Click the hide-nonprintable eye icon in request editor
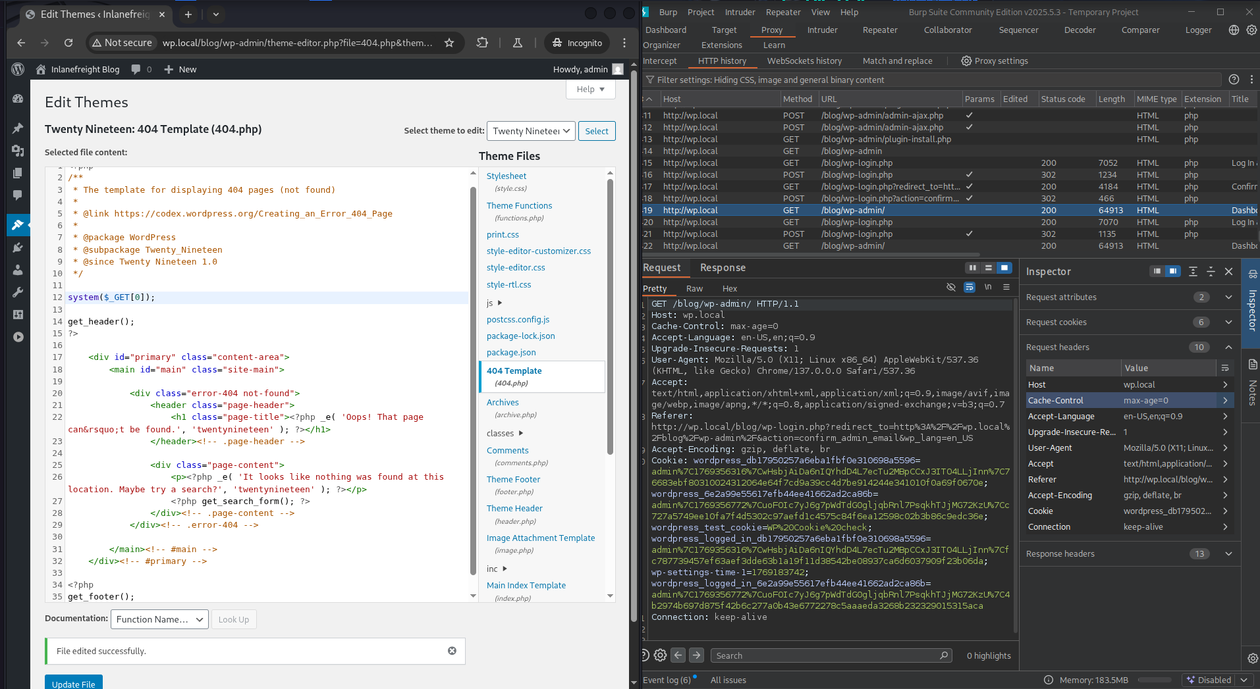The width and height of the screenshot is (1260, 689). (x=950, y=288)
